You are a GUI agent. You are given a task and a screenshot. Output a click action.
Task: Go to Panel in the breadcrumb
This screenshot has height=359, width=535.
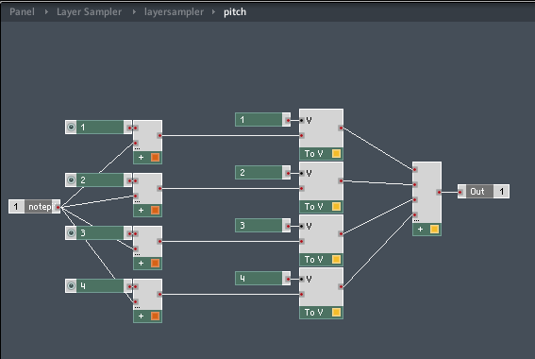click(x=22, y=12)
